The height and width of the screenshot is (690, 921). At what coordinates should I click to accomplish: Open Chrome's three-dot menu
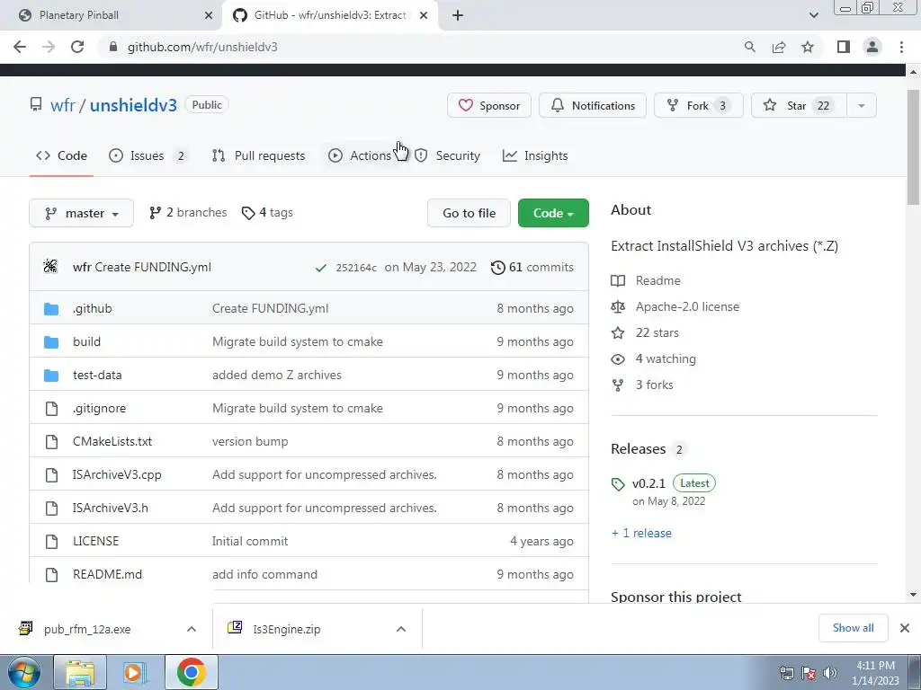click(x=901, y=47)
